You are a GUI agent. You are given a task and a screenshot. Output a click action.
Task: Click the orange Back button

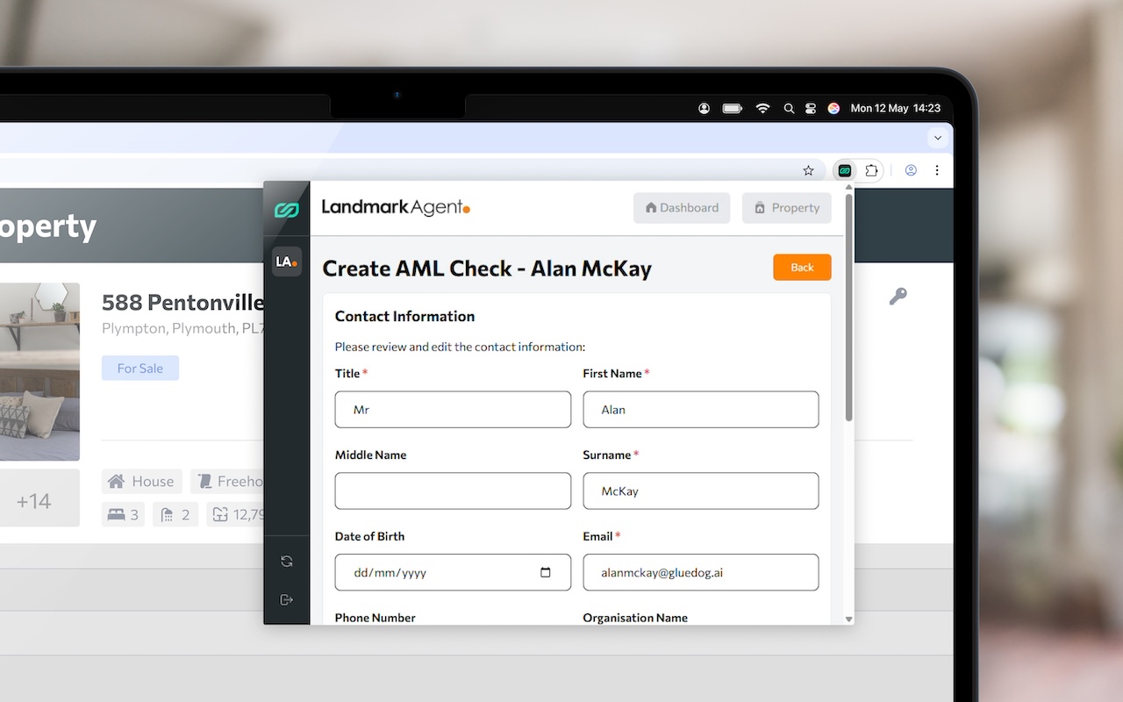point(802,268)
